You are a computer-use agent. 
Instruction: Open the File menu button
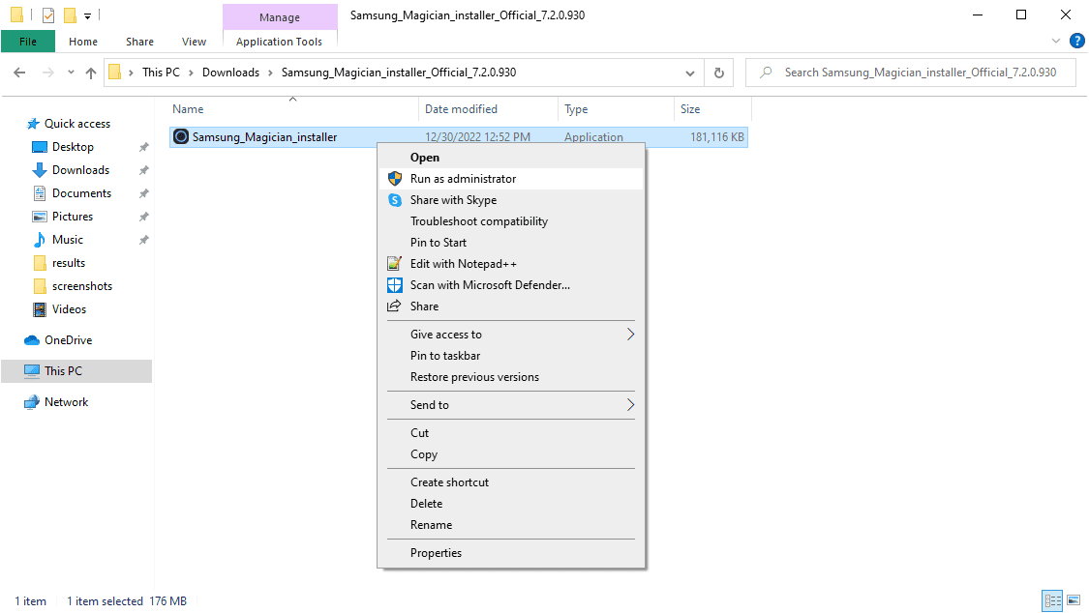[28, 42]
